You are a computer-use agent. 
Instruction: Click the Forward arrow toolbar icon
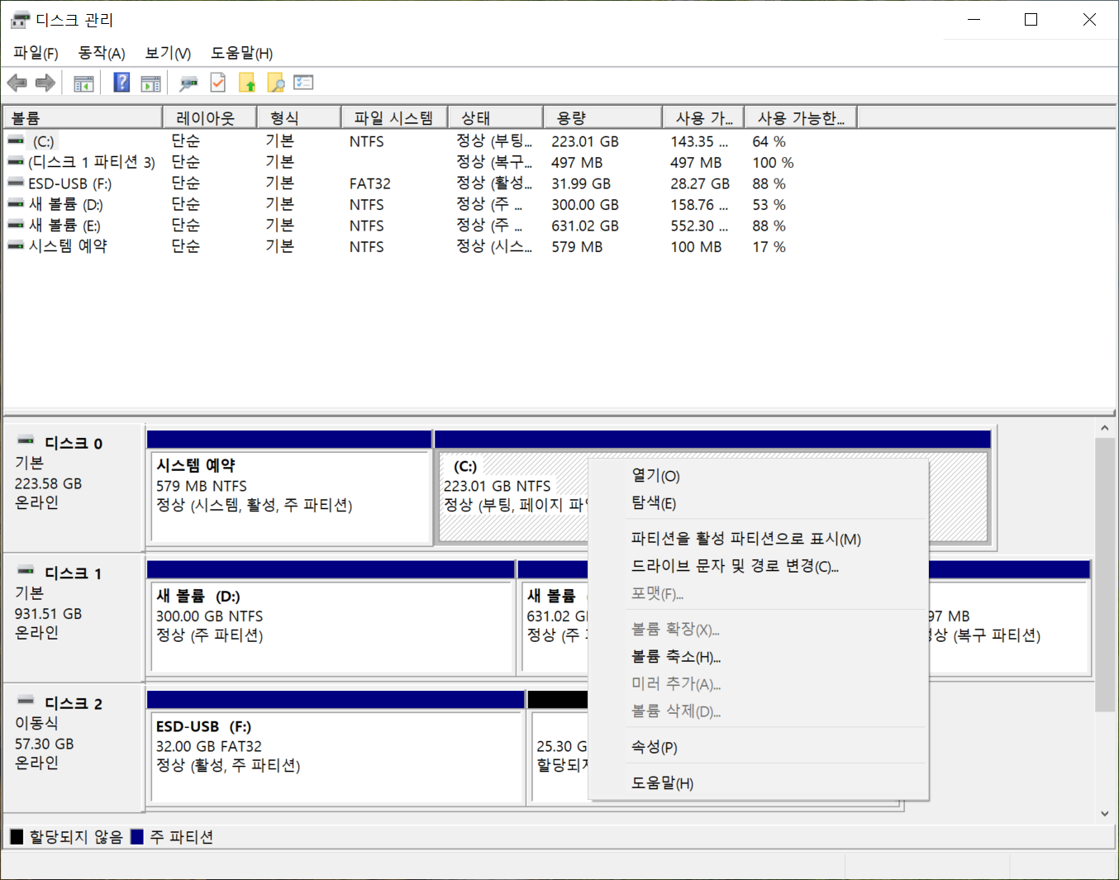coord(45,83)
